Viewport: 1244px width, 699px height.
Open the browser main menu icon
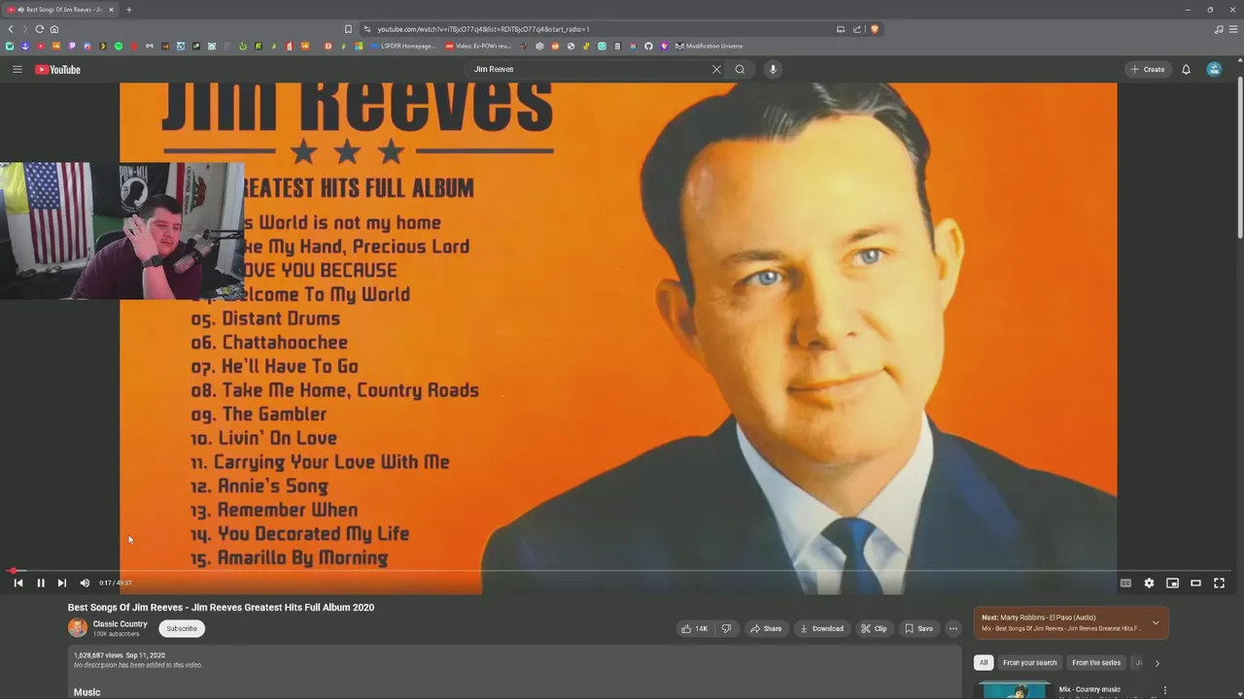click(1233, 29)
